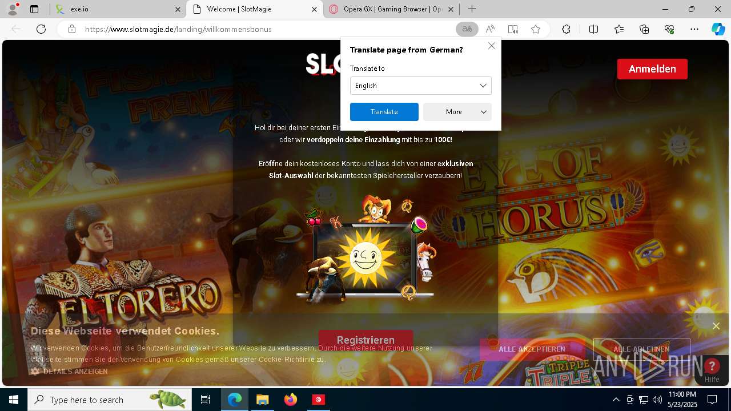The height and width of the screenshot is (411, 731).
Task: Open Task View on taskbar
Action: click(x=206, y=400)
